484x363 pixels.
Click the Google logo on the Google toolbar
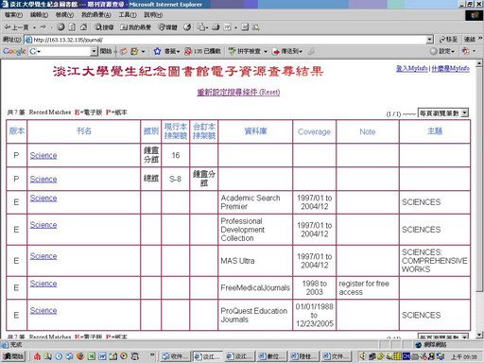pyautogui.click(x=14, y=51)
